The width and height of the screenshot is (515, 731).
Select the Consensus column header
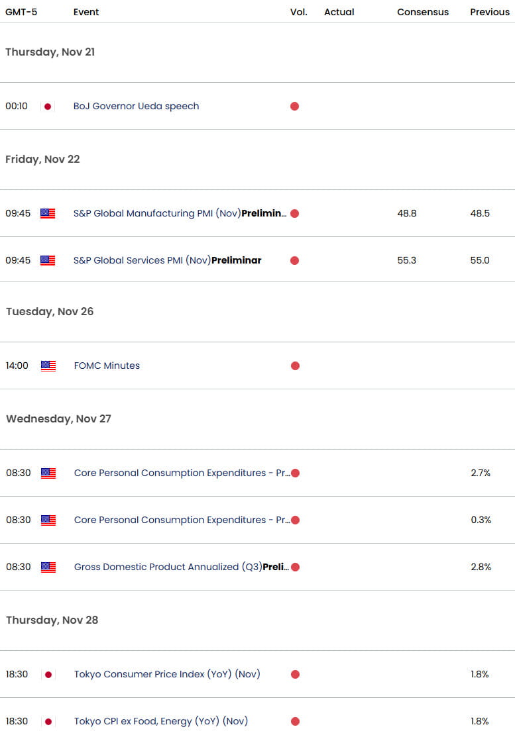(x=423, y=12)
